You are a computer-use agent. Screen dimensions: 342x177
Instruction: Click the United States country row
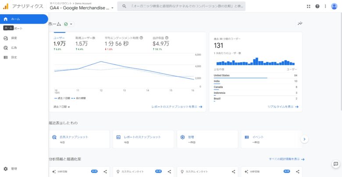256,76
